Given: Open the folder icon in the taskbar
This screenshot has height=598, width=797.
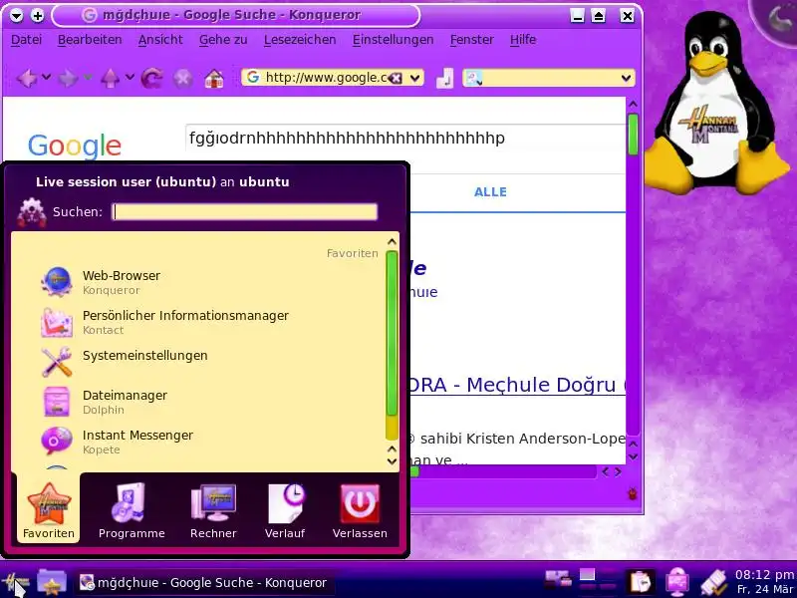Looking at the screenshot, I should pyautogui.click(x=52, y=582).
